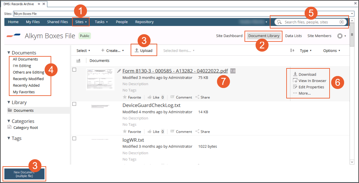Click New Document (multiple file) button
Image resolution: width=359 pixels, height=183 pixels.
click(x=24, y=174)
